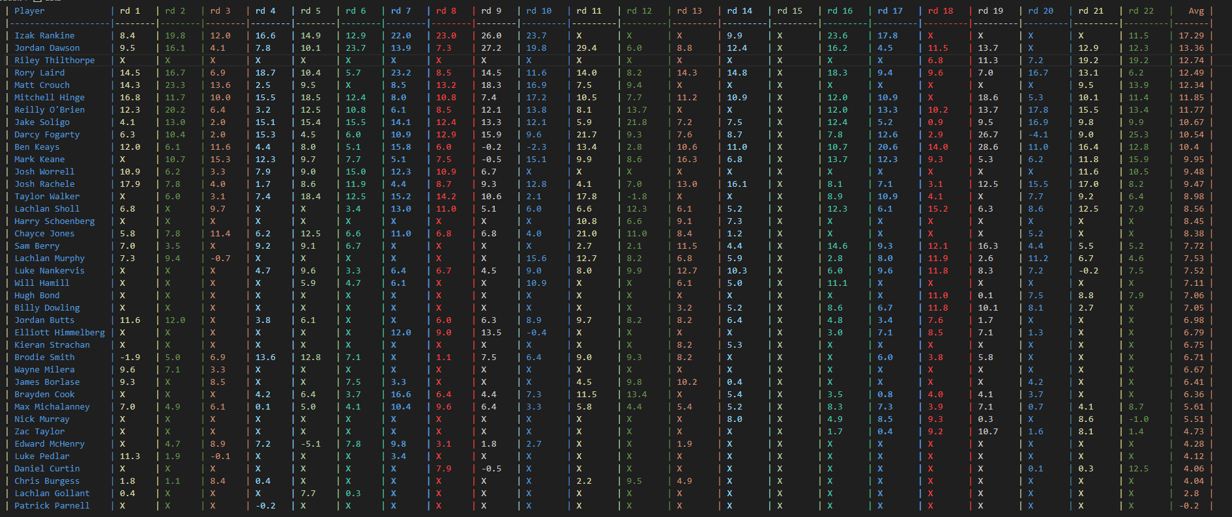Click Jordan Dawson's rd 11 score 29.4
The width and height of the screenshot is (1232, 517).
click(x=586, y=48)
